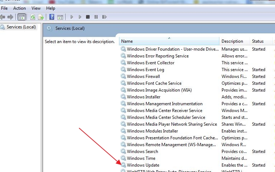
Task: Sort services by the Name column header
Action: click(x=169, y=41)
